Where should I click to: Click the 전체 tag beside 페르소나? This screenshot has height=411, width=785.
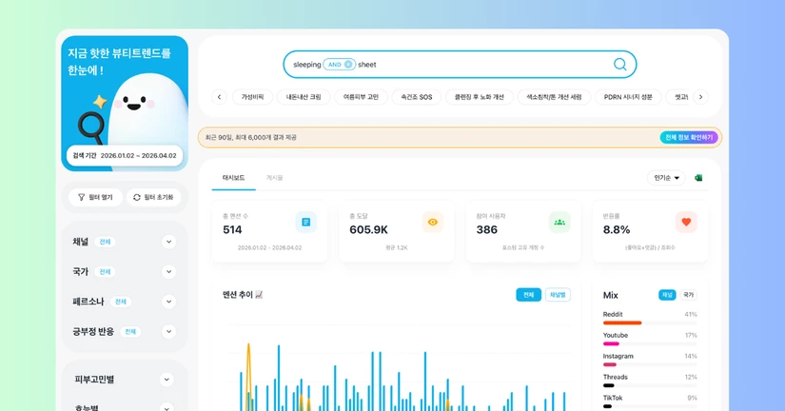click(x=121, y=302)
